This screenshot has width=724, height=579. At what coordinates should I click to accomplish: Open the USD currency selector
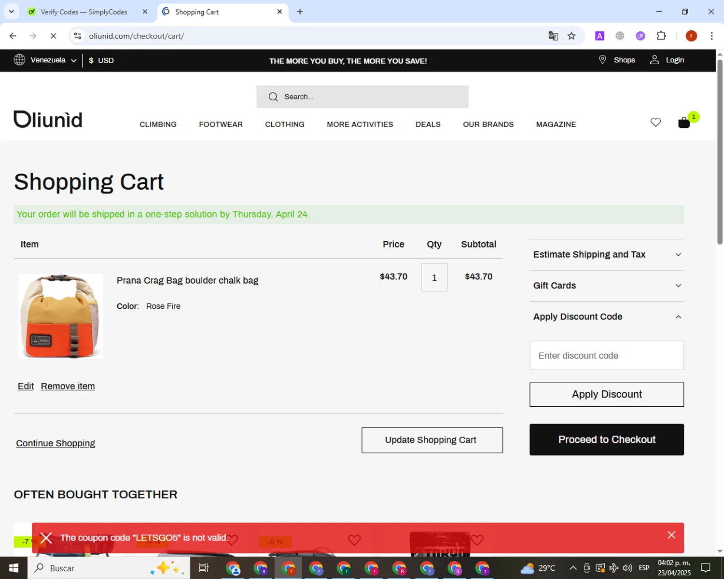[x=101, y=60]
